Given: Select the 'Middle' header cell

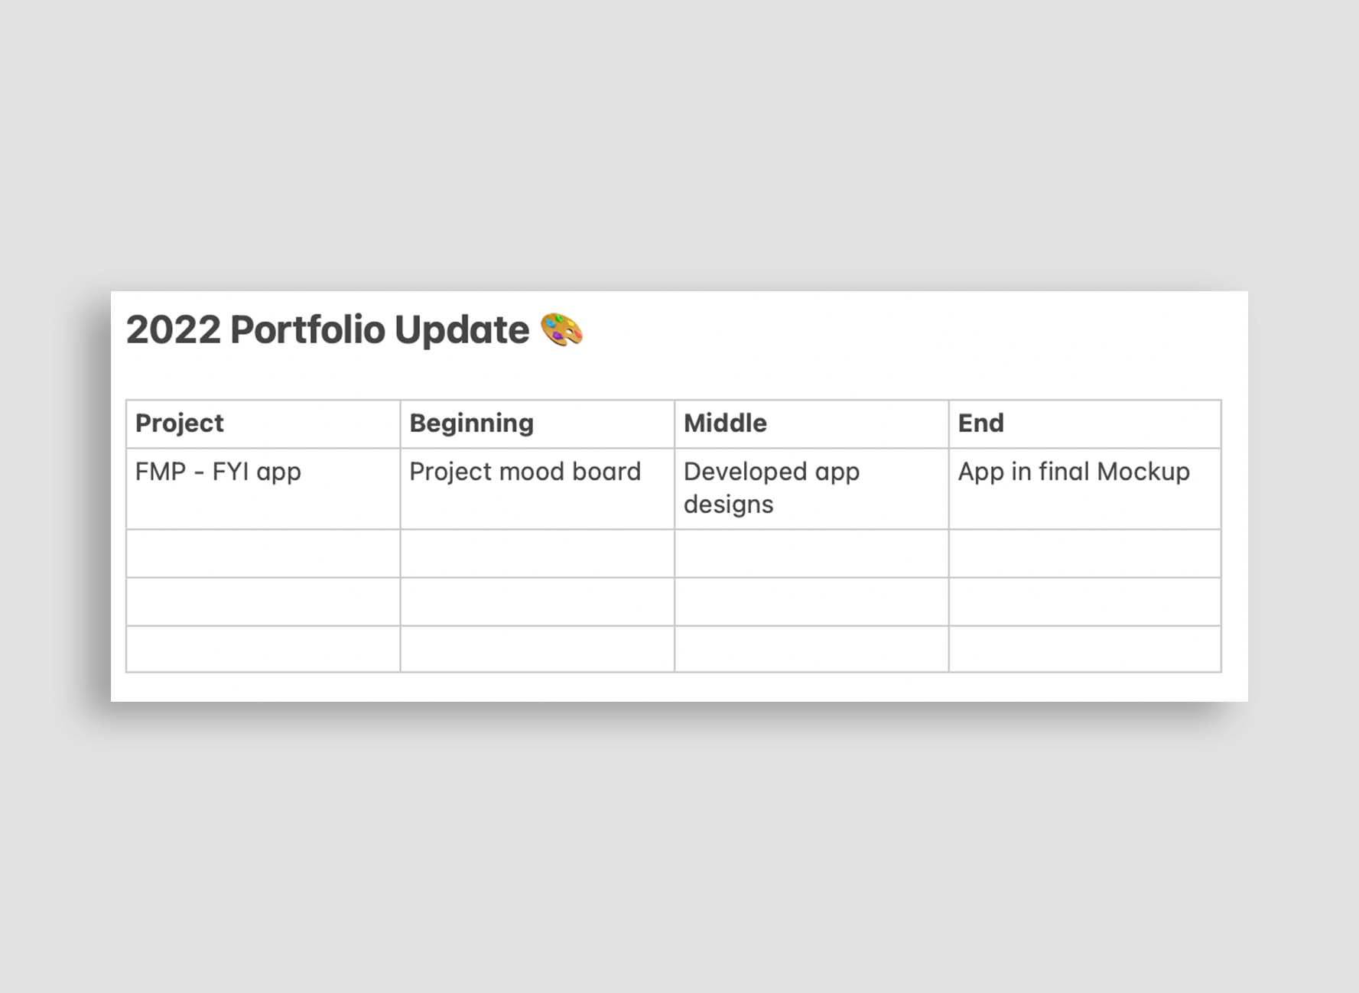Looking at the screenshot, I should (811, 423).
